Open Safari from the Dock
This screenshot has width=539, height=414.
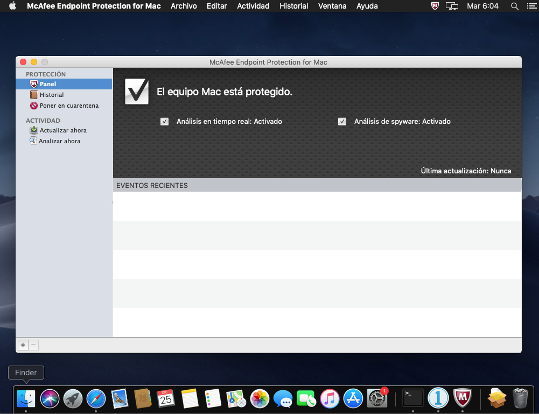[x=96, y=399]
